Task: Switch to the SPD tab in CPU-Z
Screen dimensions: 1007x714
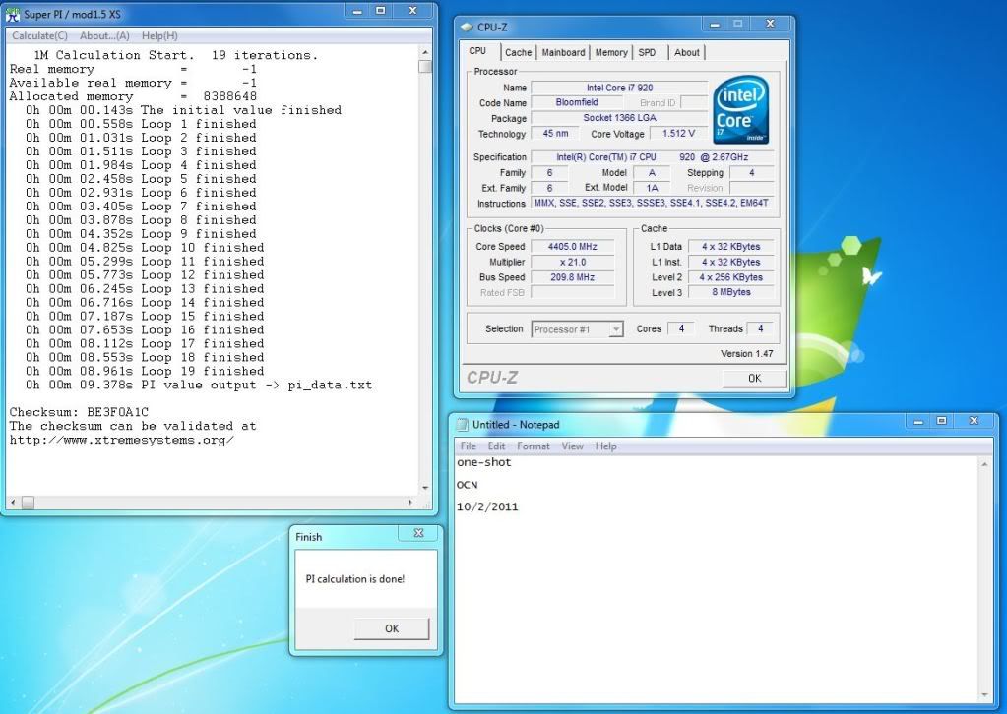Action: point(647,52)
